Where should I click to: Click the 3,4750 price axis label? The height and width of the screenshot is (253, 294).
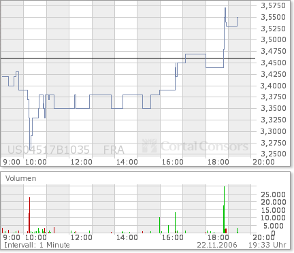click(274, 51)
